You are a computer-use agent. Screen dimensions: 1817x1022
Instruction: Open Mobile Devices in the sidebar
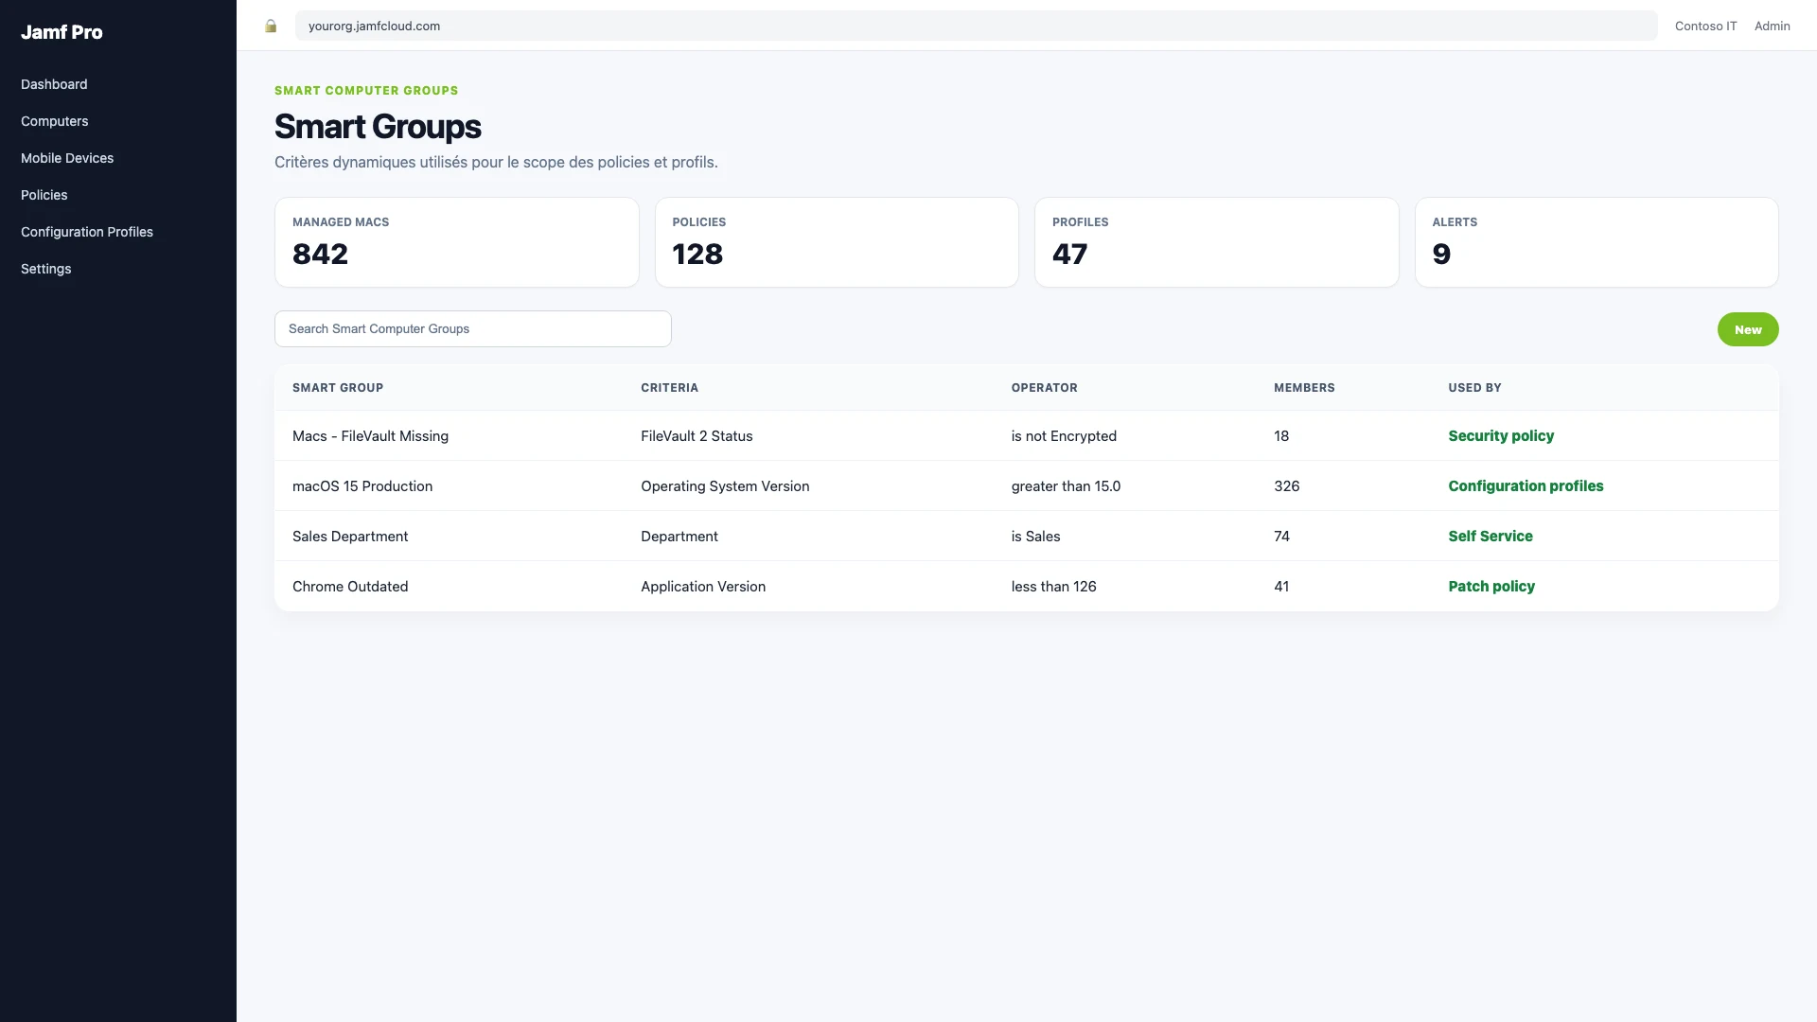pyautogui.click(x=67, y=158)
